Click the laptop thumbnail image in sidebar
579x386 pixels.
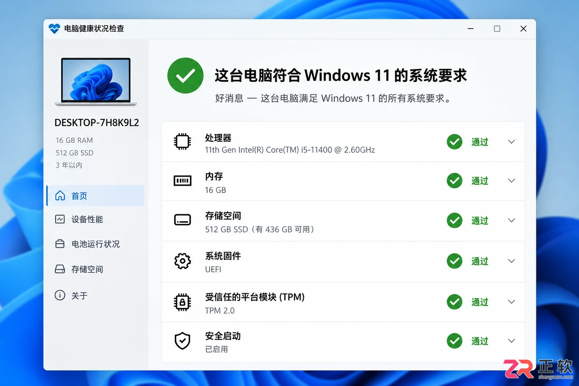[96, 82]
